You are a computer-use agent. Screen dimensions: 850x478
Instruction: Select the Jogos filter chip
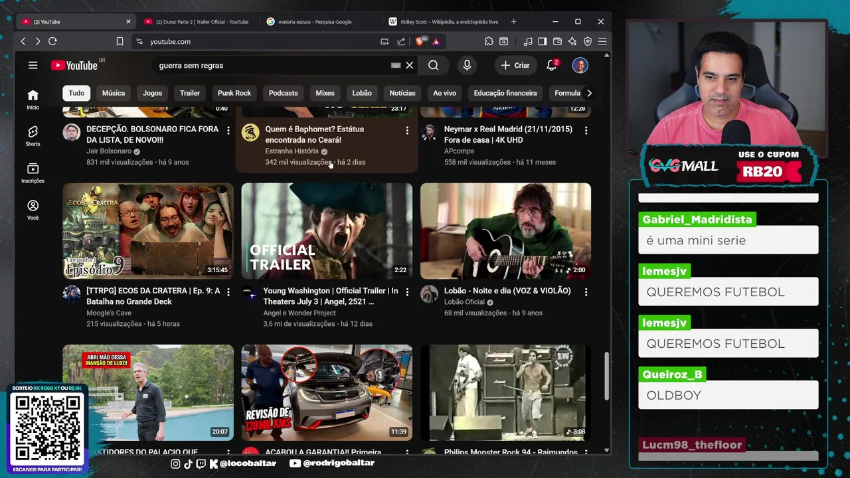[152, 93]
